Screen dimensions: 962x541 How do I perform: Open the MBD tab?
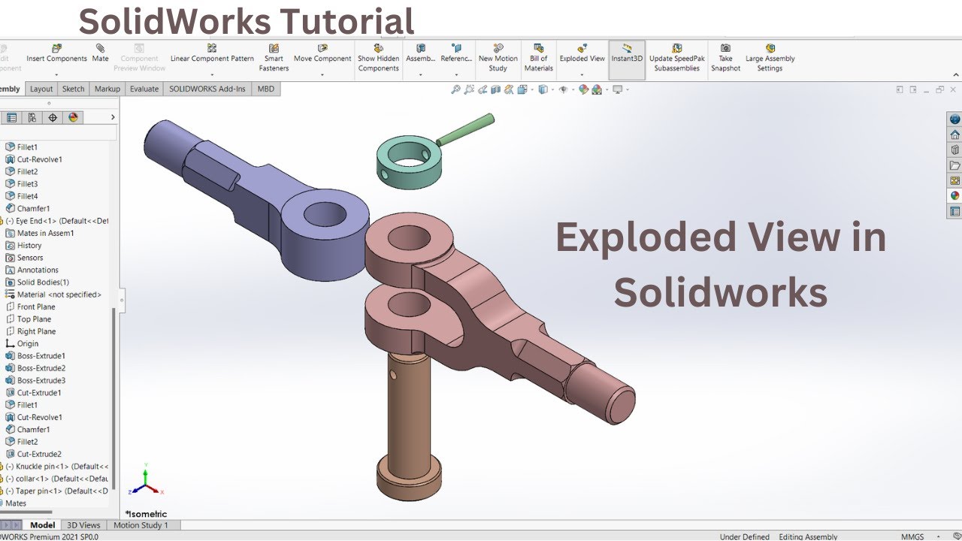click(266, 89)
